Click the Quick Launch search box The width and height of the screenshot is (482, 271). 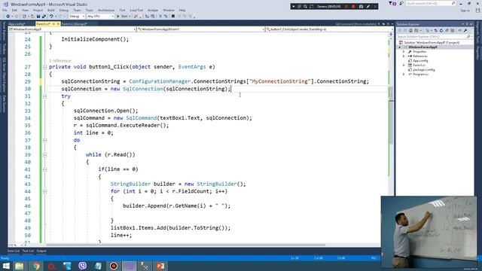(x=430, y=3)
